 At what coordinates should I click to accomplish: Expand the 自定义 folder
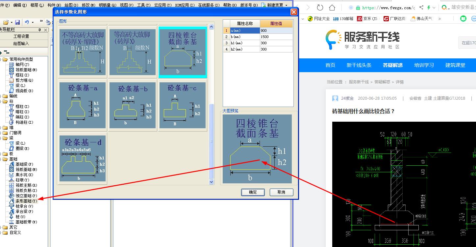click(x=0, y=233)
